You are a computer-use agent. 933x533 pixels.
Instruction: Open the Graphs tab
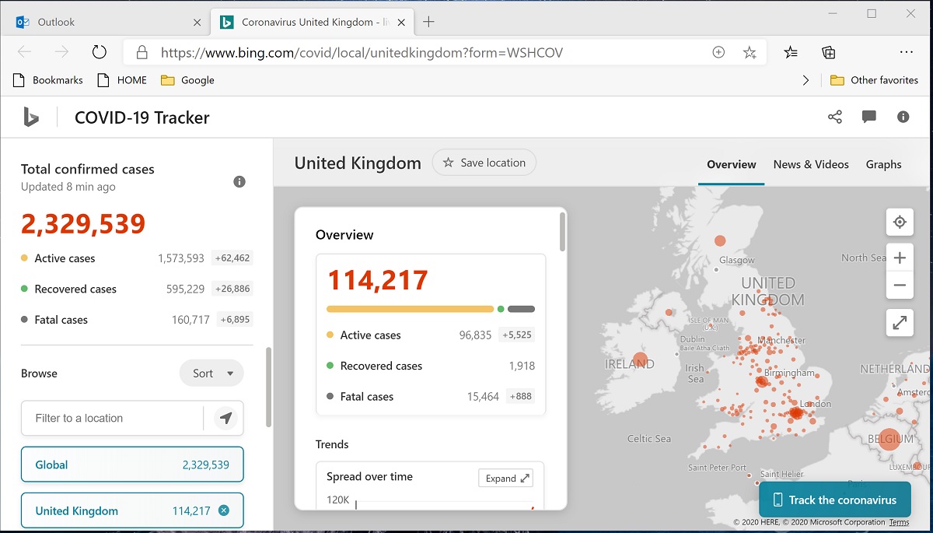click(x=883, y=164)
